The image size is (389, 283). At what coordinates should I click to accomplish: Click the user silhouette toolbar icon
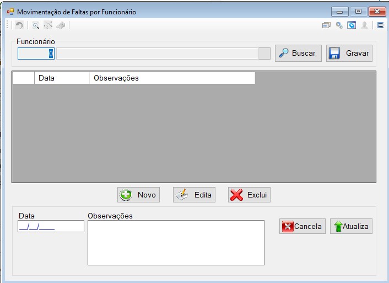[364, 25]
